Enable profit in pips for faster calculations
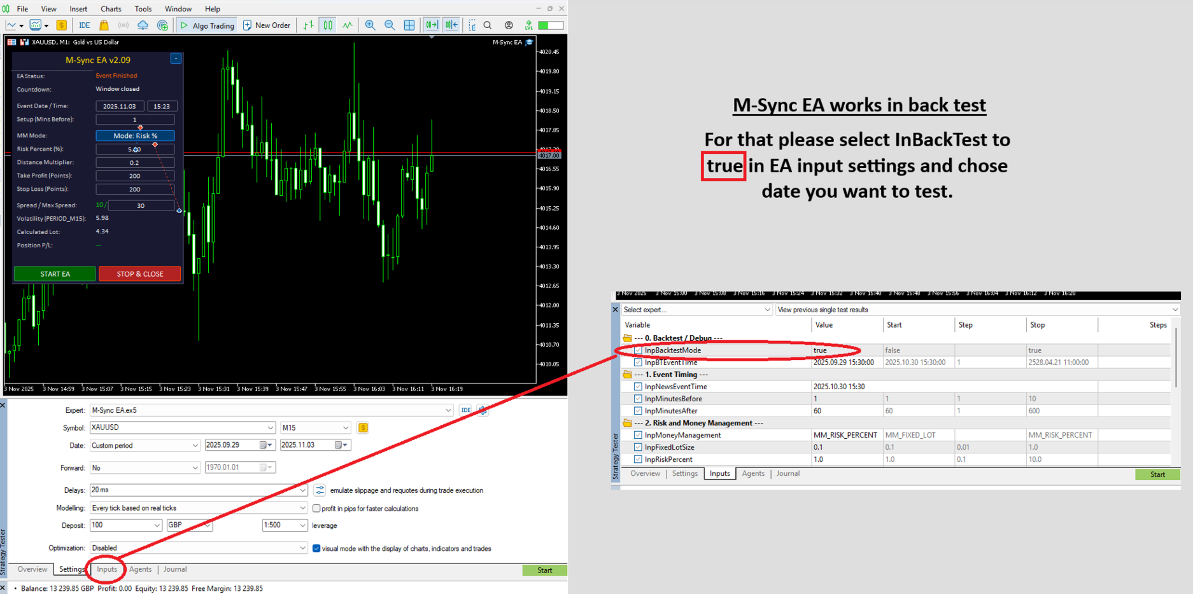 316,508
